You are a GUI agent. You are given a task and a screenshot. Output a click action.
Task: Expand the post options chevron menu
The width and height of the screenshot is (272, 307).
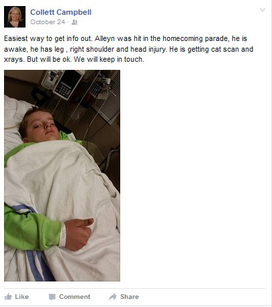tap(263, 10)
